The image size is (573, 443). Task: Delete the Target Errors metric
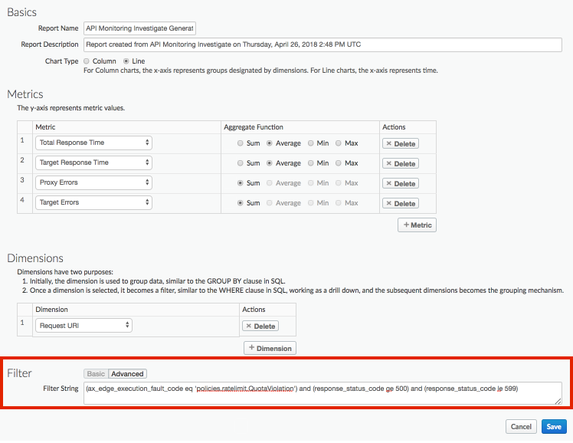point(400,203)
